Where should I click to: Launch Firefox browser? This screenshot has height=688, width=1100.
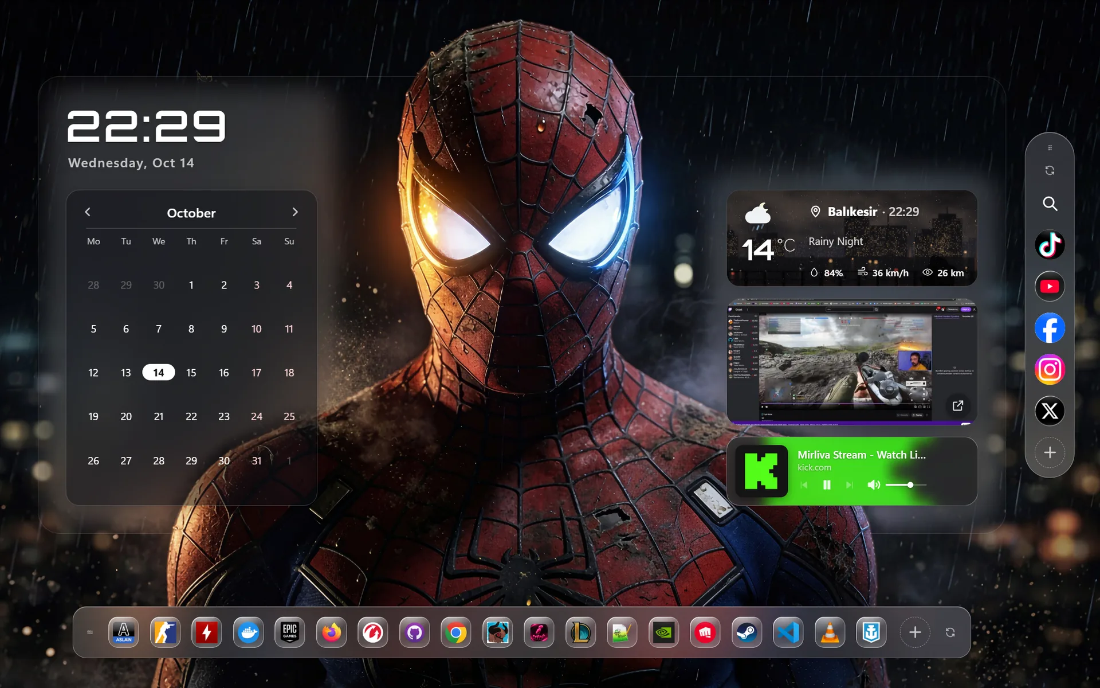pyautogui.click(x=332, y=632)
